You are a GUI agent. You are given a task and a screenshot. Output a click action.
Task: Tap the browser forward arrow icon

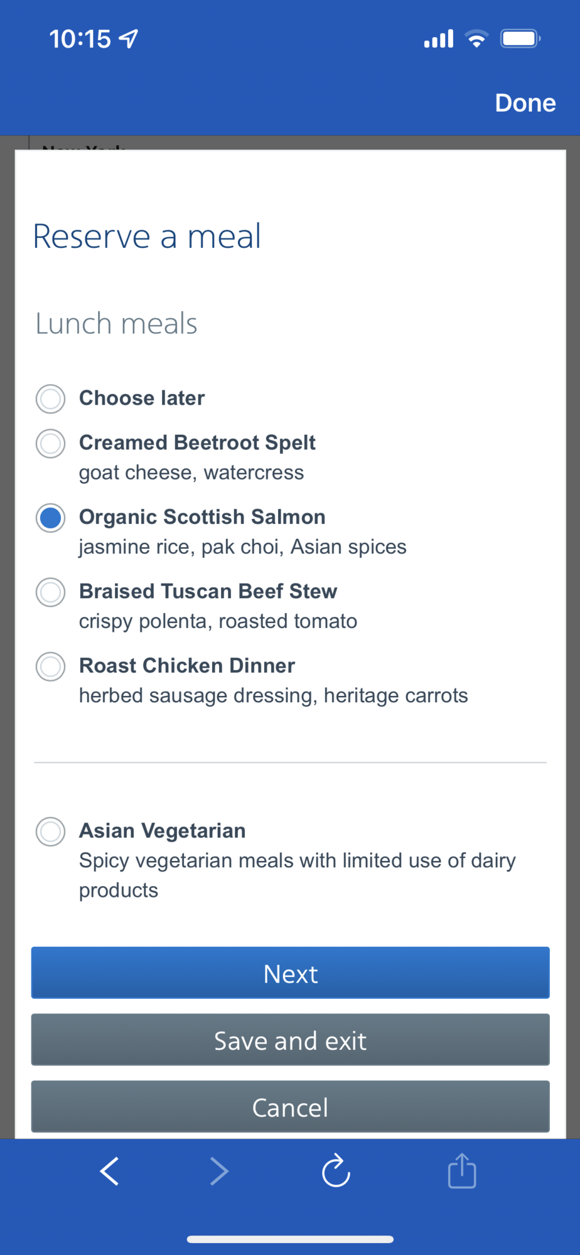click(x=219, y=1171)
